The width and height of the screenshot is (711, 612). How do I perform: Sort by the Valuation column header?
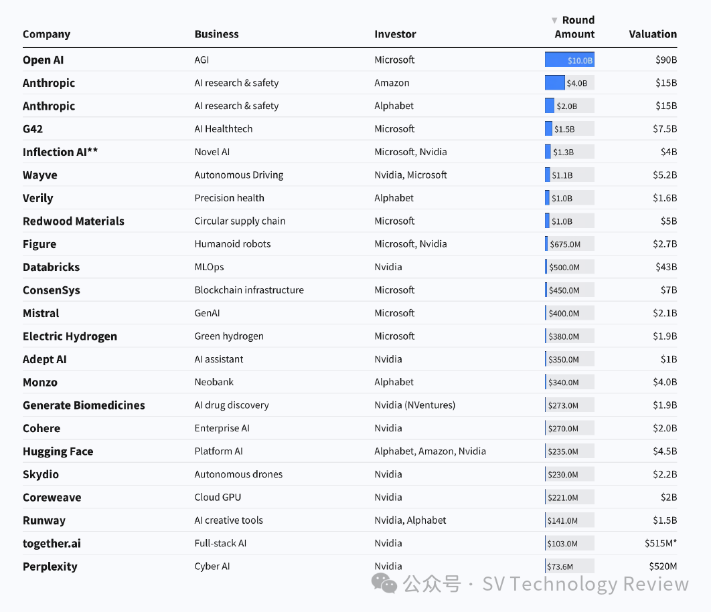coord(653,34)
